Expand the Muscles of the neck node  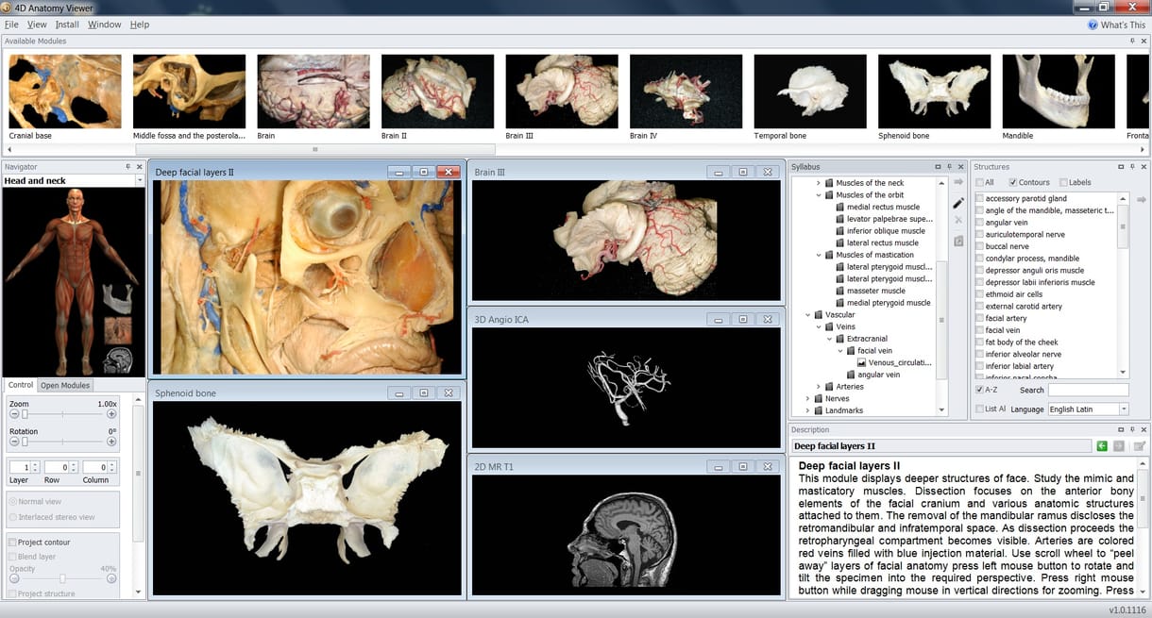[819, 183]
